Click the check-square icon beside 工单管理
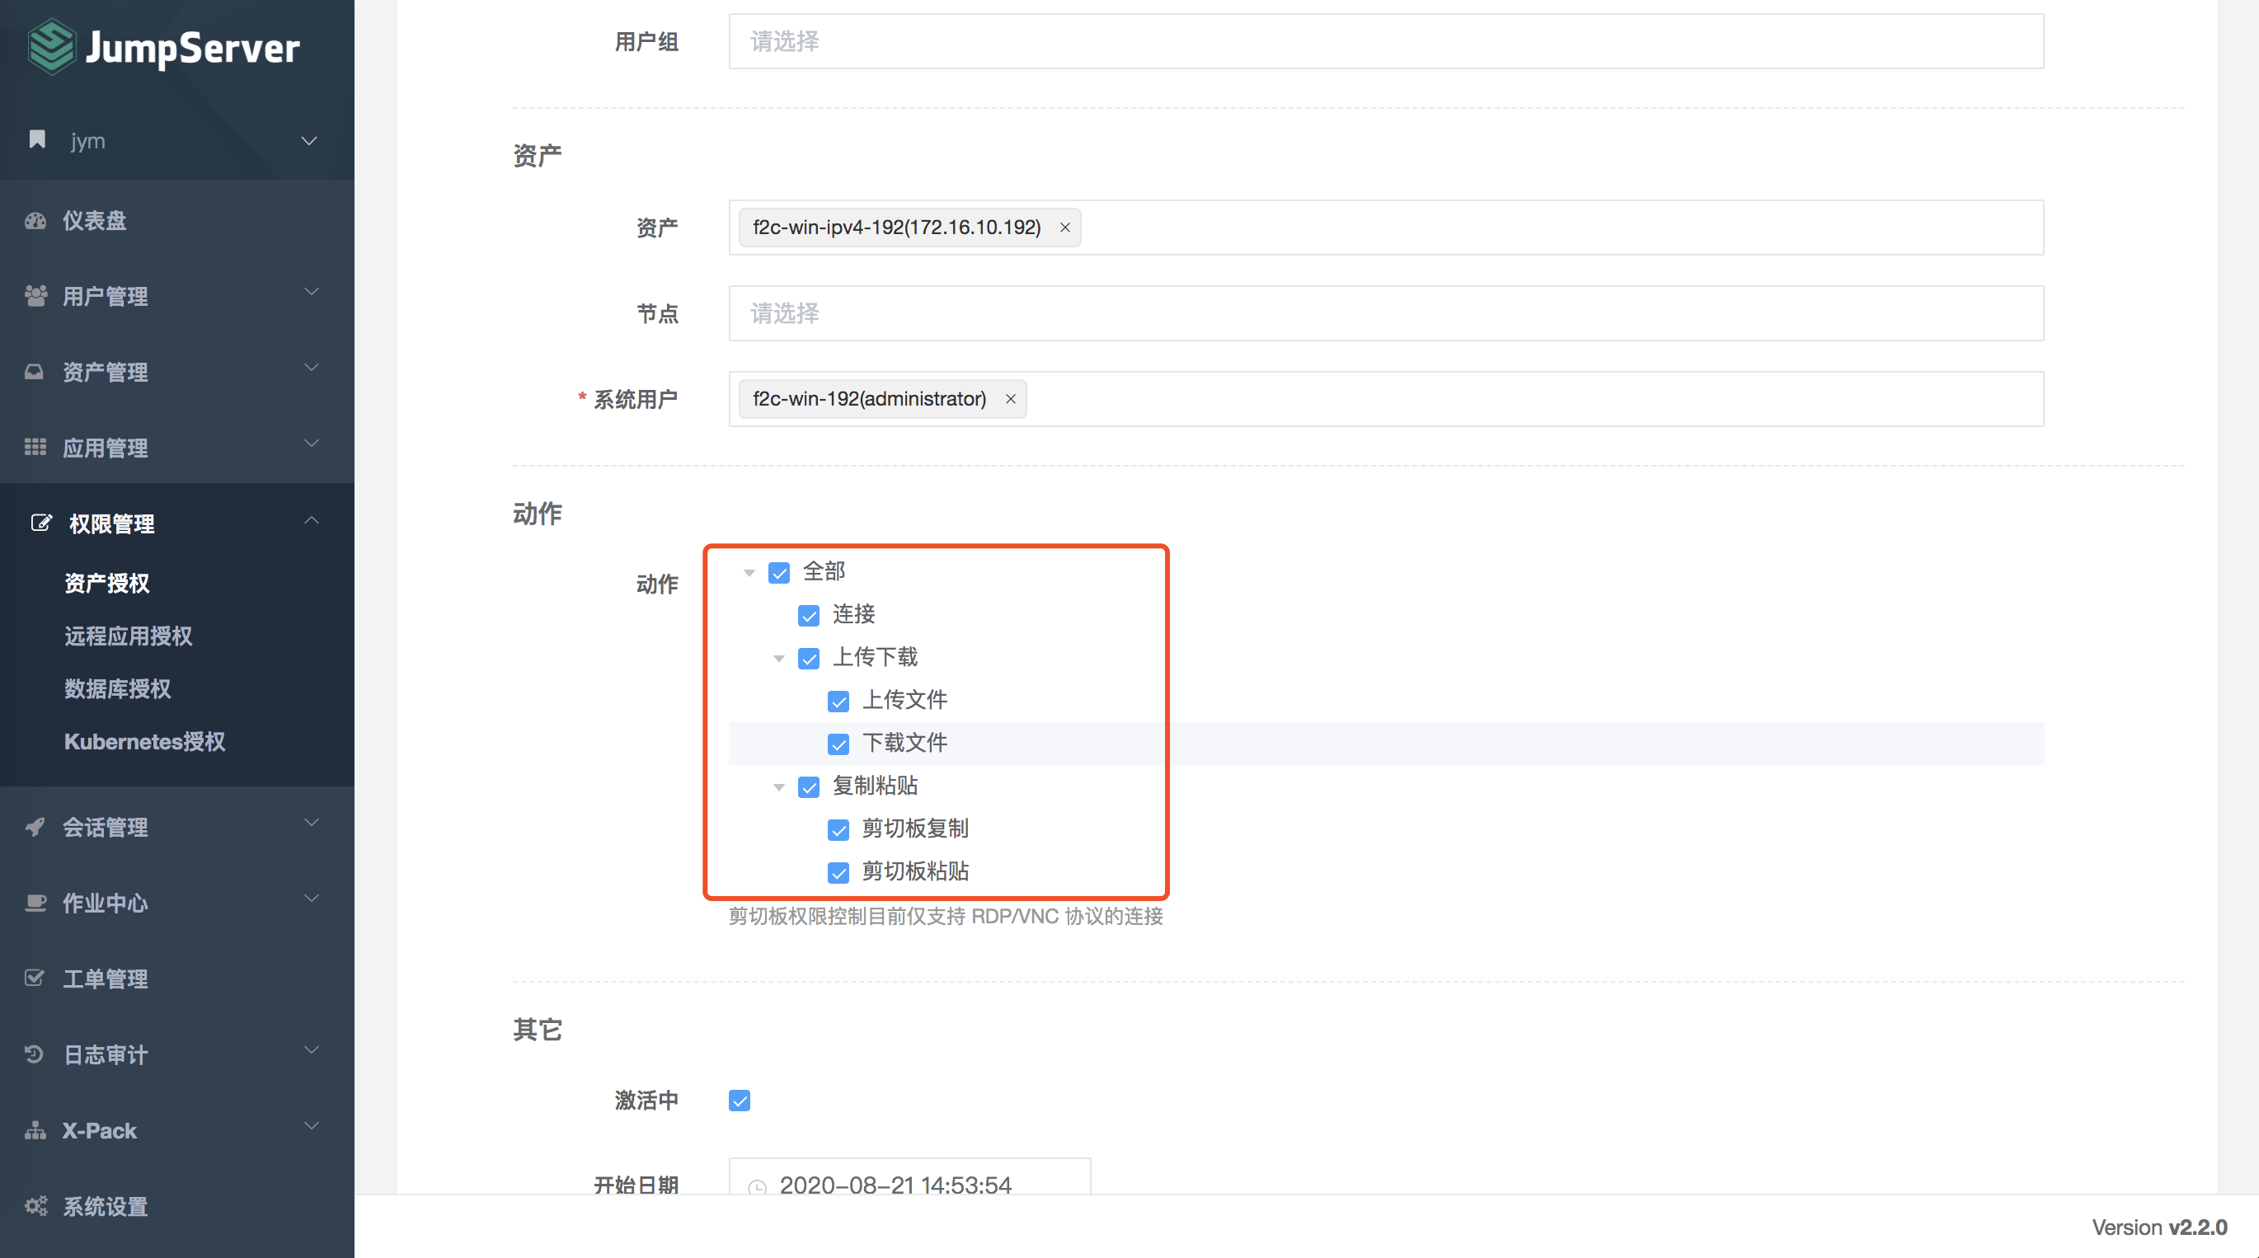 pyautogui.click(x=34, y=978)
